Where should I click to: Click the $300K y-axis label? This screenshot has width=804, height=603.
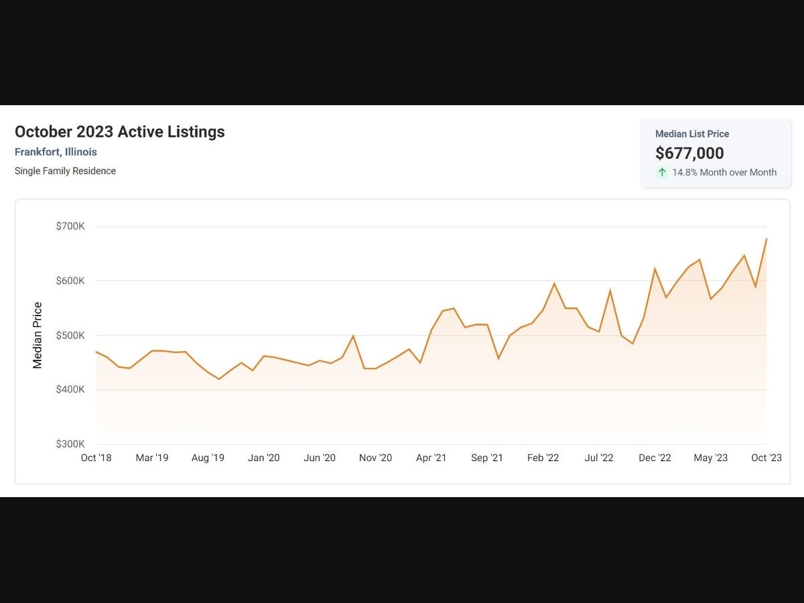point(70,444)
